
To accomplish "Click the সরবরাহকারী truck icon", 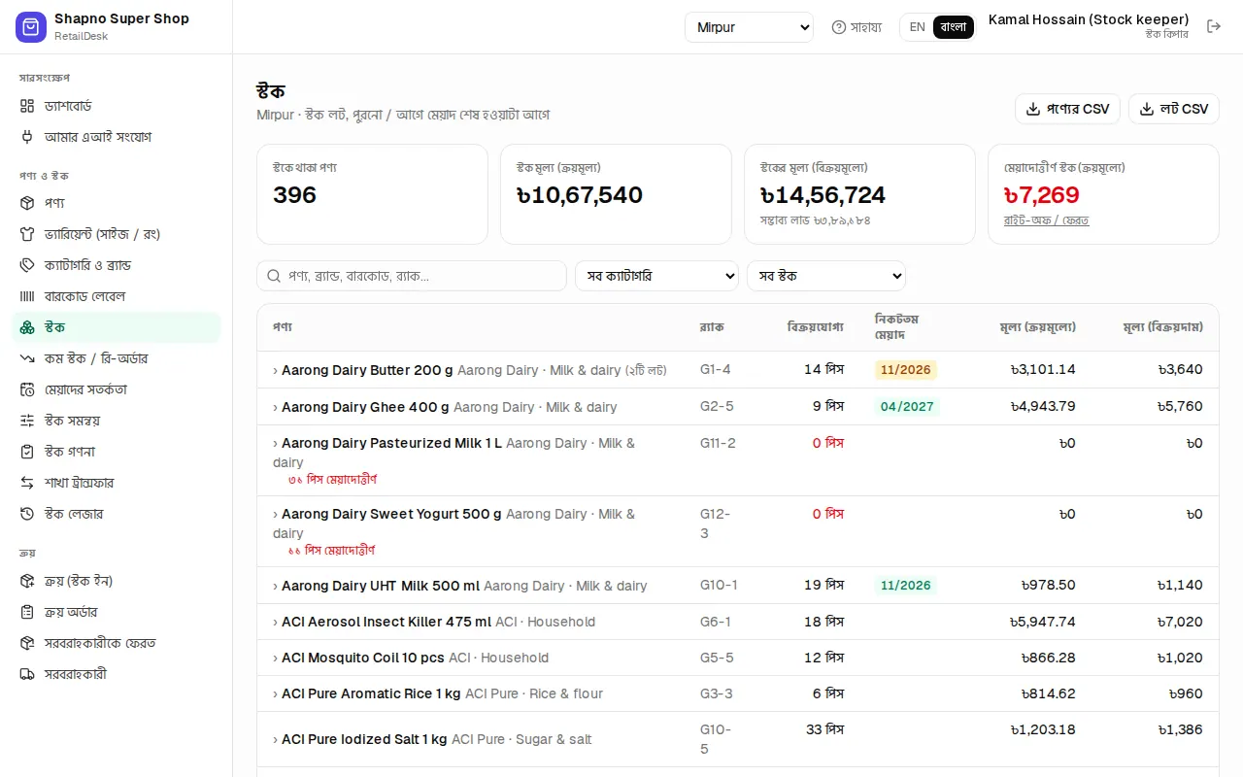I will pos(27,674).
